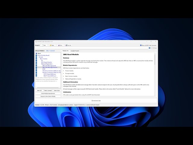This screenshot has width=193, height=145.
Task: Save the current project
Action: [x=60, y=45]
